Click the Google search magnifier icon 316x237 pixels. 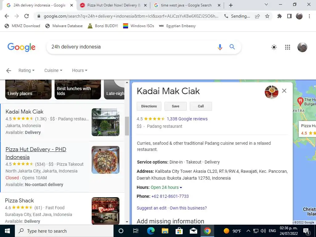pyautogui.click(x=232, y=47)
